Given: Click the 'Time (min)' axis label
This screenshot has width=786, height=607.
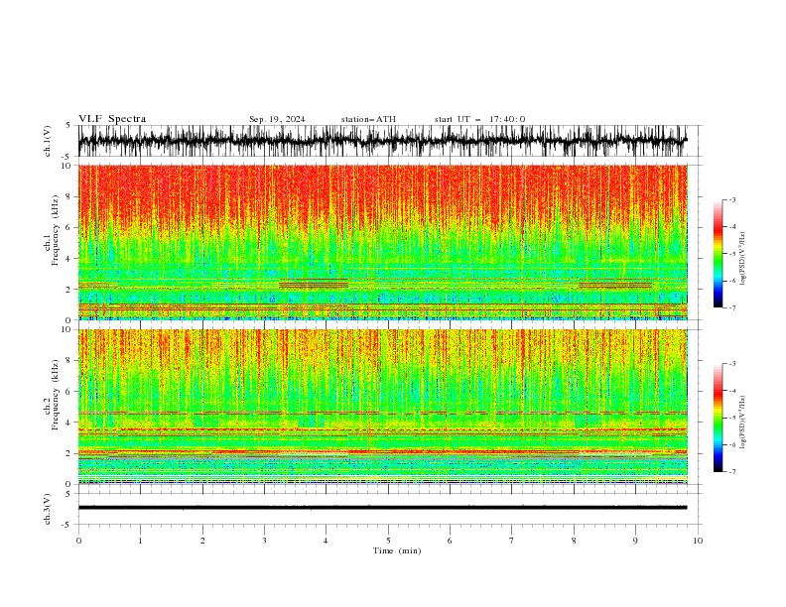Looking at the screenshot, I should click(397, 550).
